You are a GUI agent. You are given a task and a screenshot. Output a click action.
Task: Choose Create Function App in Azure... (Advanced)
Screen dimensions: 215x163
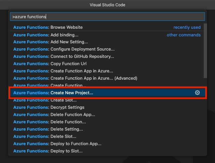coord(107,78)
